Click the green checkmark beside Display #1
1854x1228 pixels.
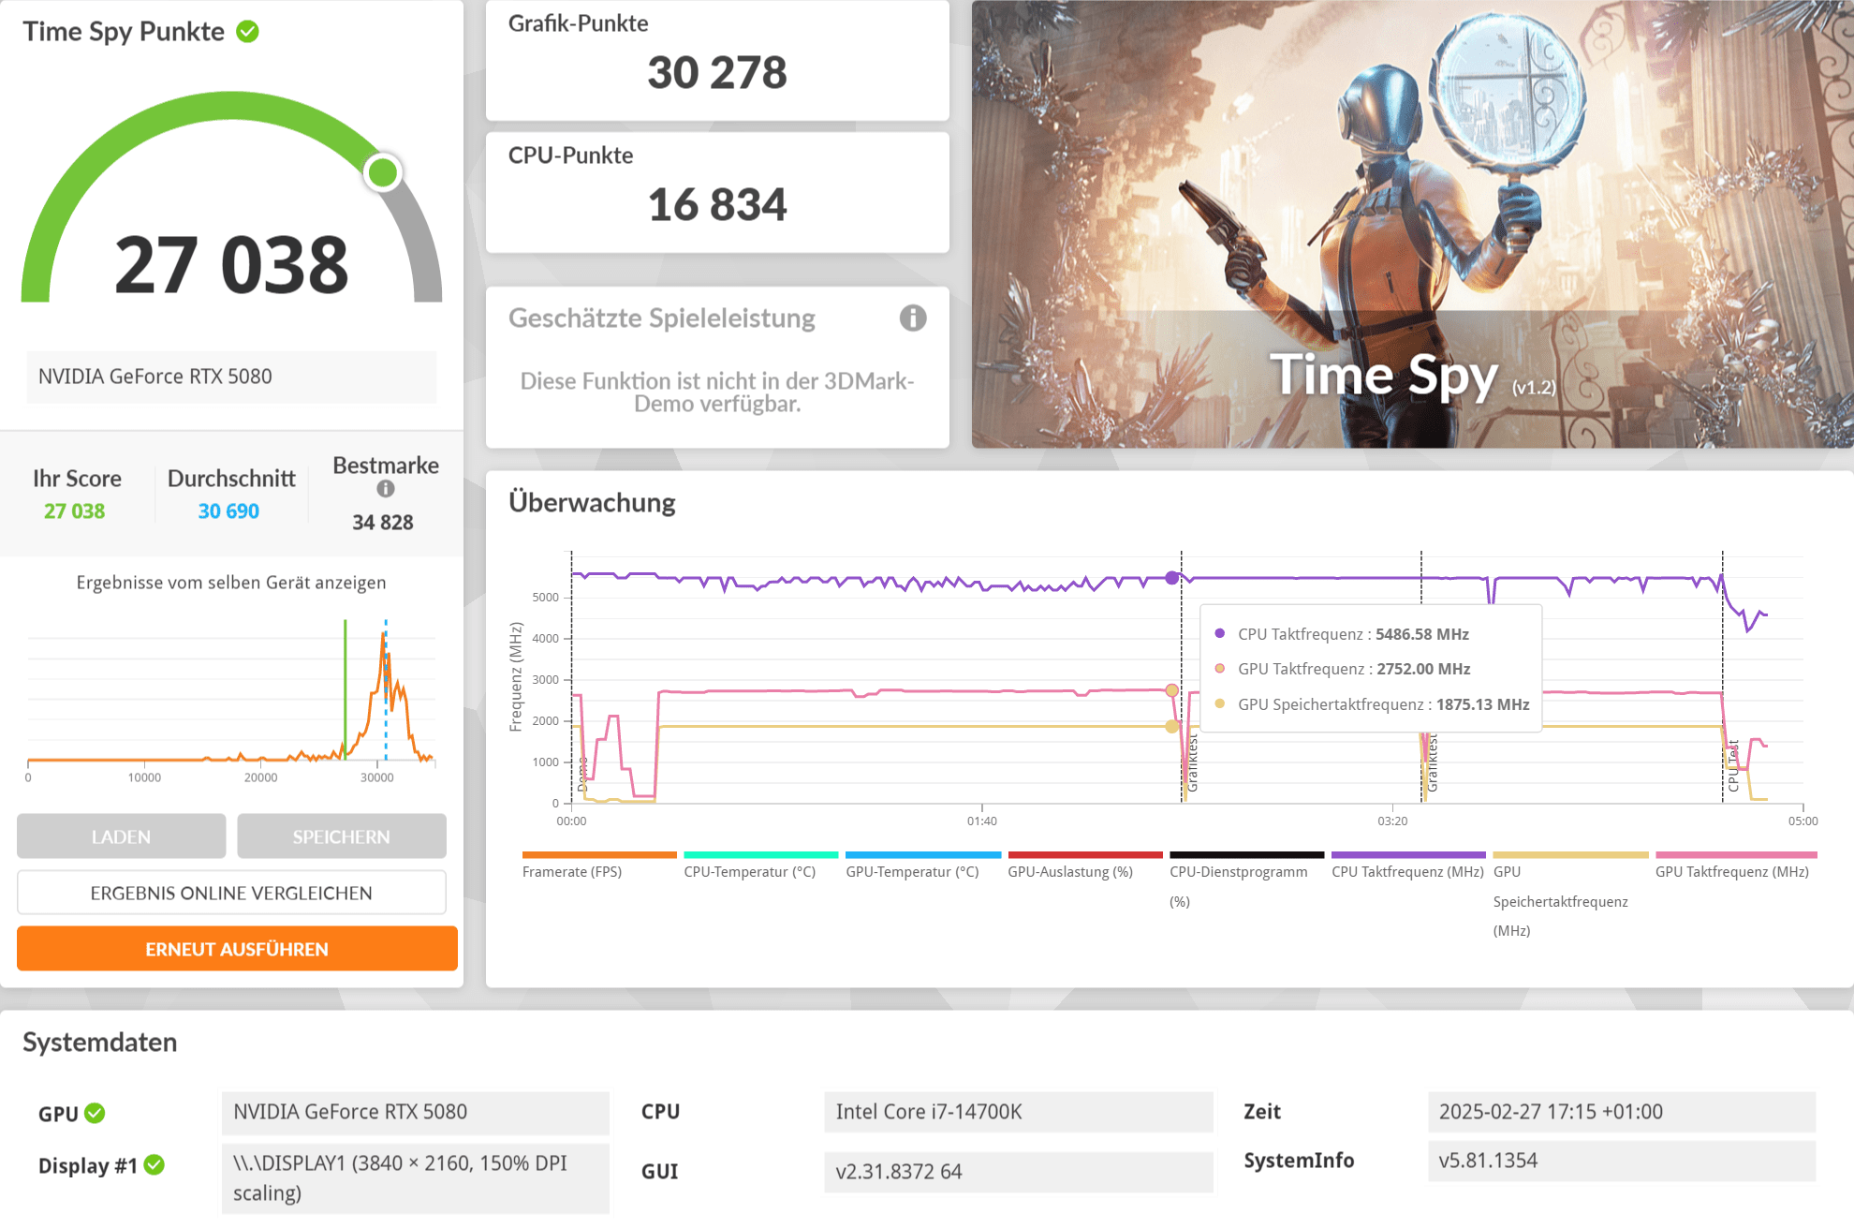[154, 1165]
